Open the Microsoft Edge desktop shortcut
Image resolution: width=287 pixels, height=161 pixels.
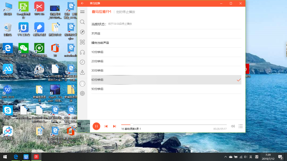8,52
